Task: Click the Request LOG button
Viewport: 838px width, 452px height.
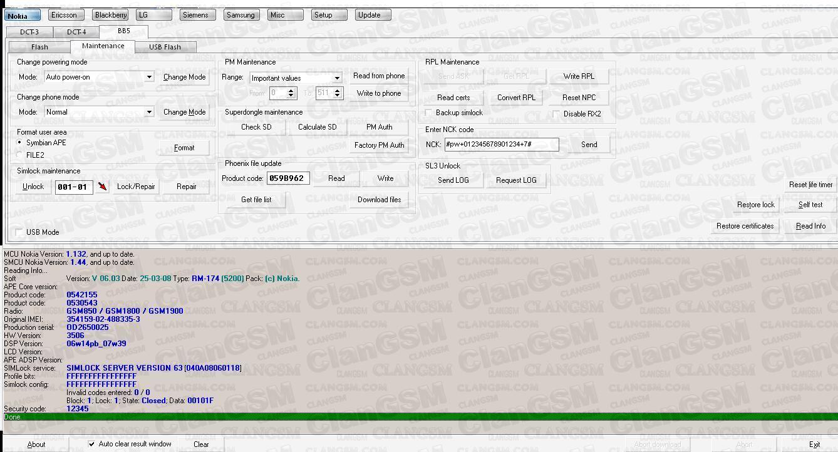Action: pyautogui.click(x=516, y=180)
